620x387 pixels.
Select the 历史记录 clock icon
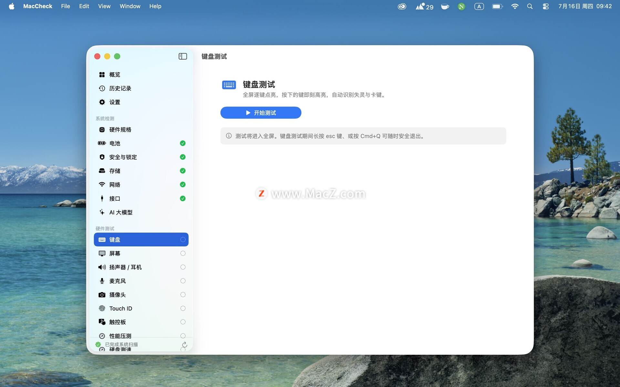tap(102, 88)
